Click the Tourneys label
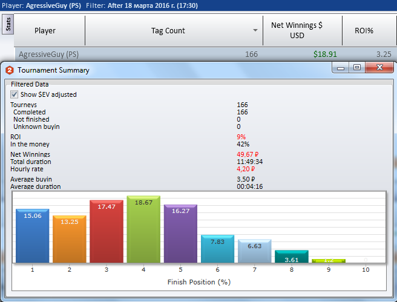This screenshot has height=302, width=397. point(24,105)
